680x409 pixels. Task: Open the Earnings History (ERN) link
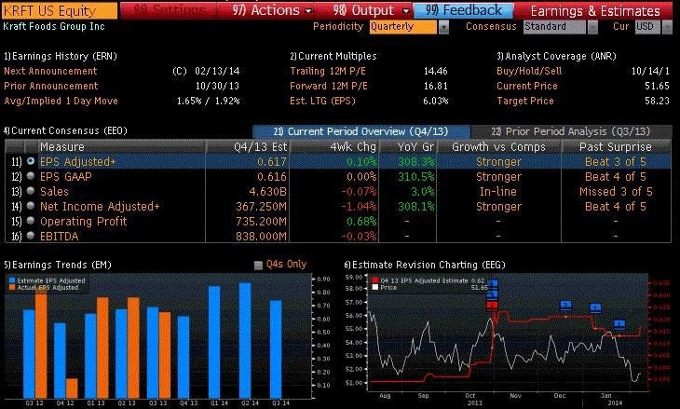[x=61, y=57]
